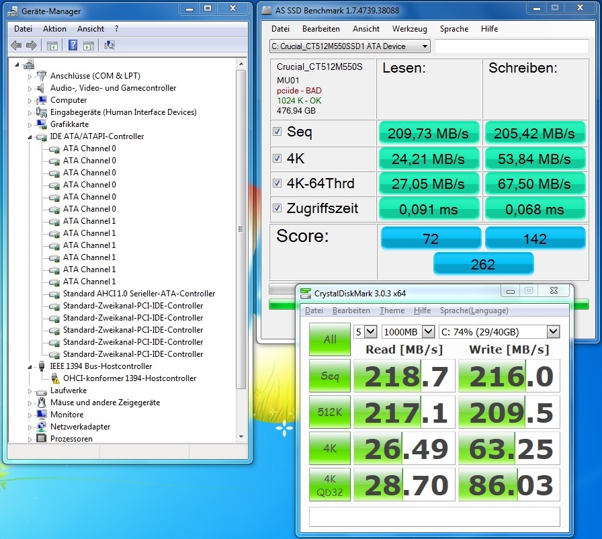
Task: Click the Laufwerke drive icon
Action: (x=42, y=391)
